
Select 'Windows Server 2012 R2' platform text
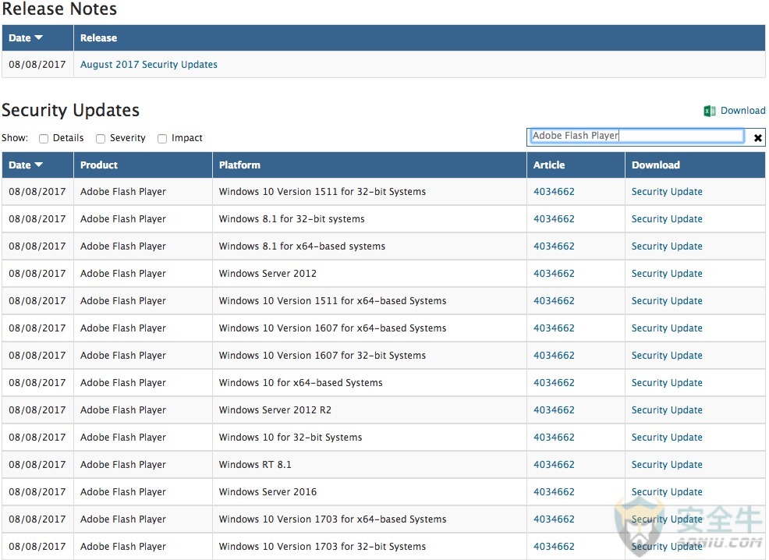tap(275, 410)
